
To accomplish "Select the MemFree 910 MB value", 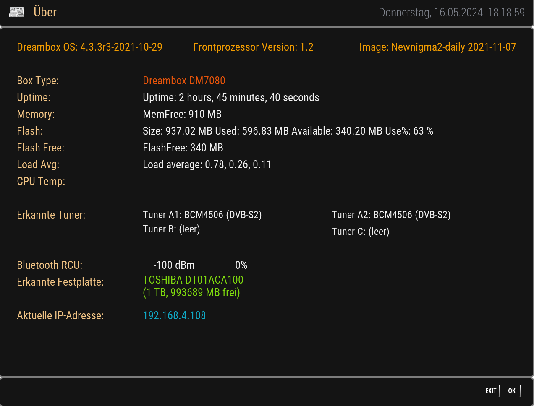I will 182,114.
